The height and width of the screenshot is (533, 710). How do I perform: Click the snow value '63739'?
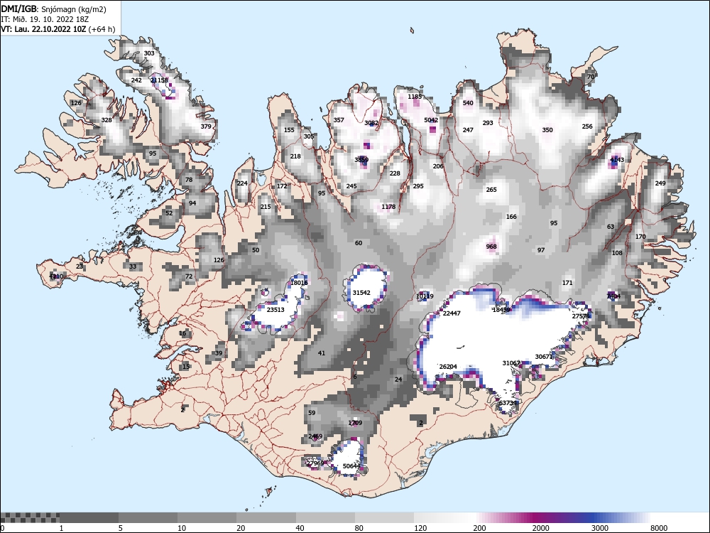coord(508,403)
